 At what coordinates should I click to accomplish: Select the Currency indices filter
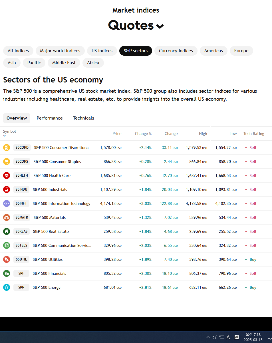coord(176,51)
